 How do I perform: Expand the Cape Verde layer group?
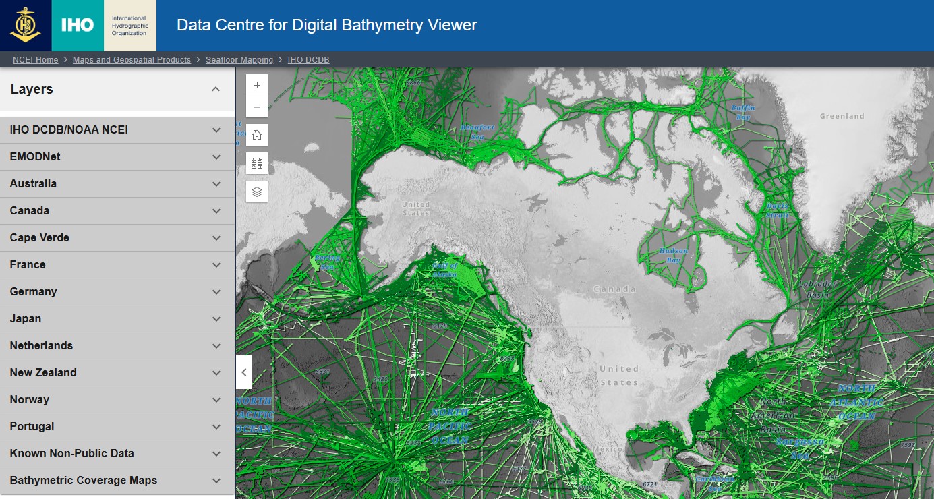(117, 238)
